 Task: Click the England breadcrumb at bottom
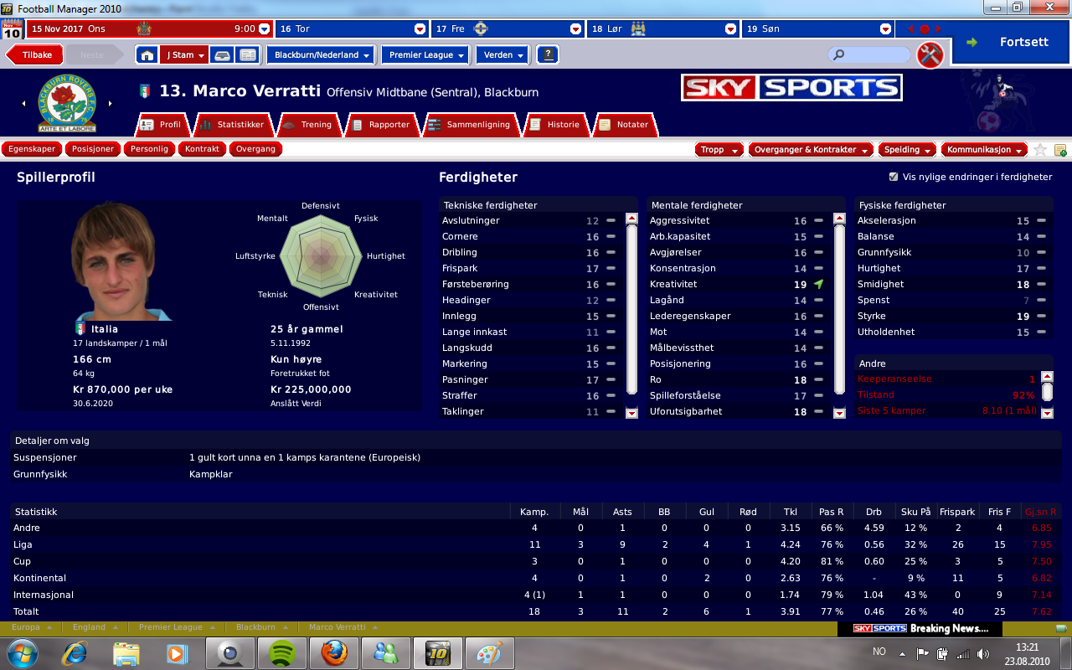tap(90, 627)
